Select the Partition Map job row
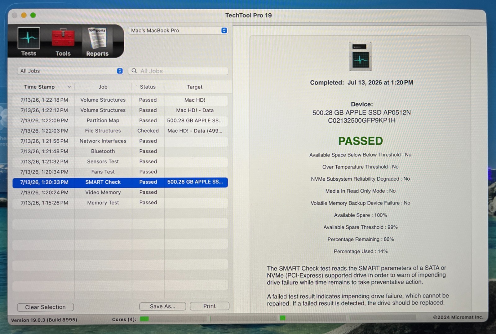 [120, 121]
